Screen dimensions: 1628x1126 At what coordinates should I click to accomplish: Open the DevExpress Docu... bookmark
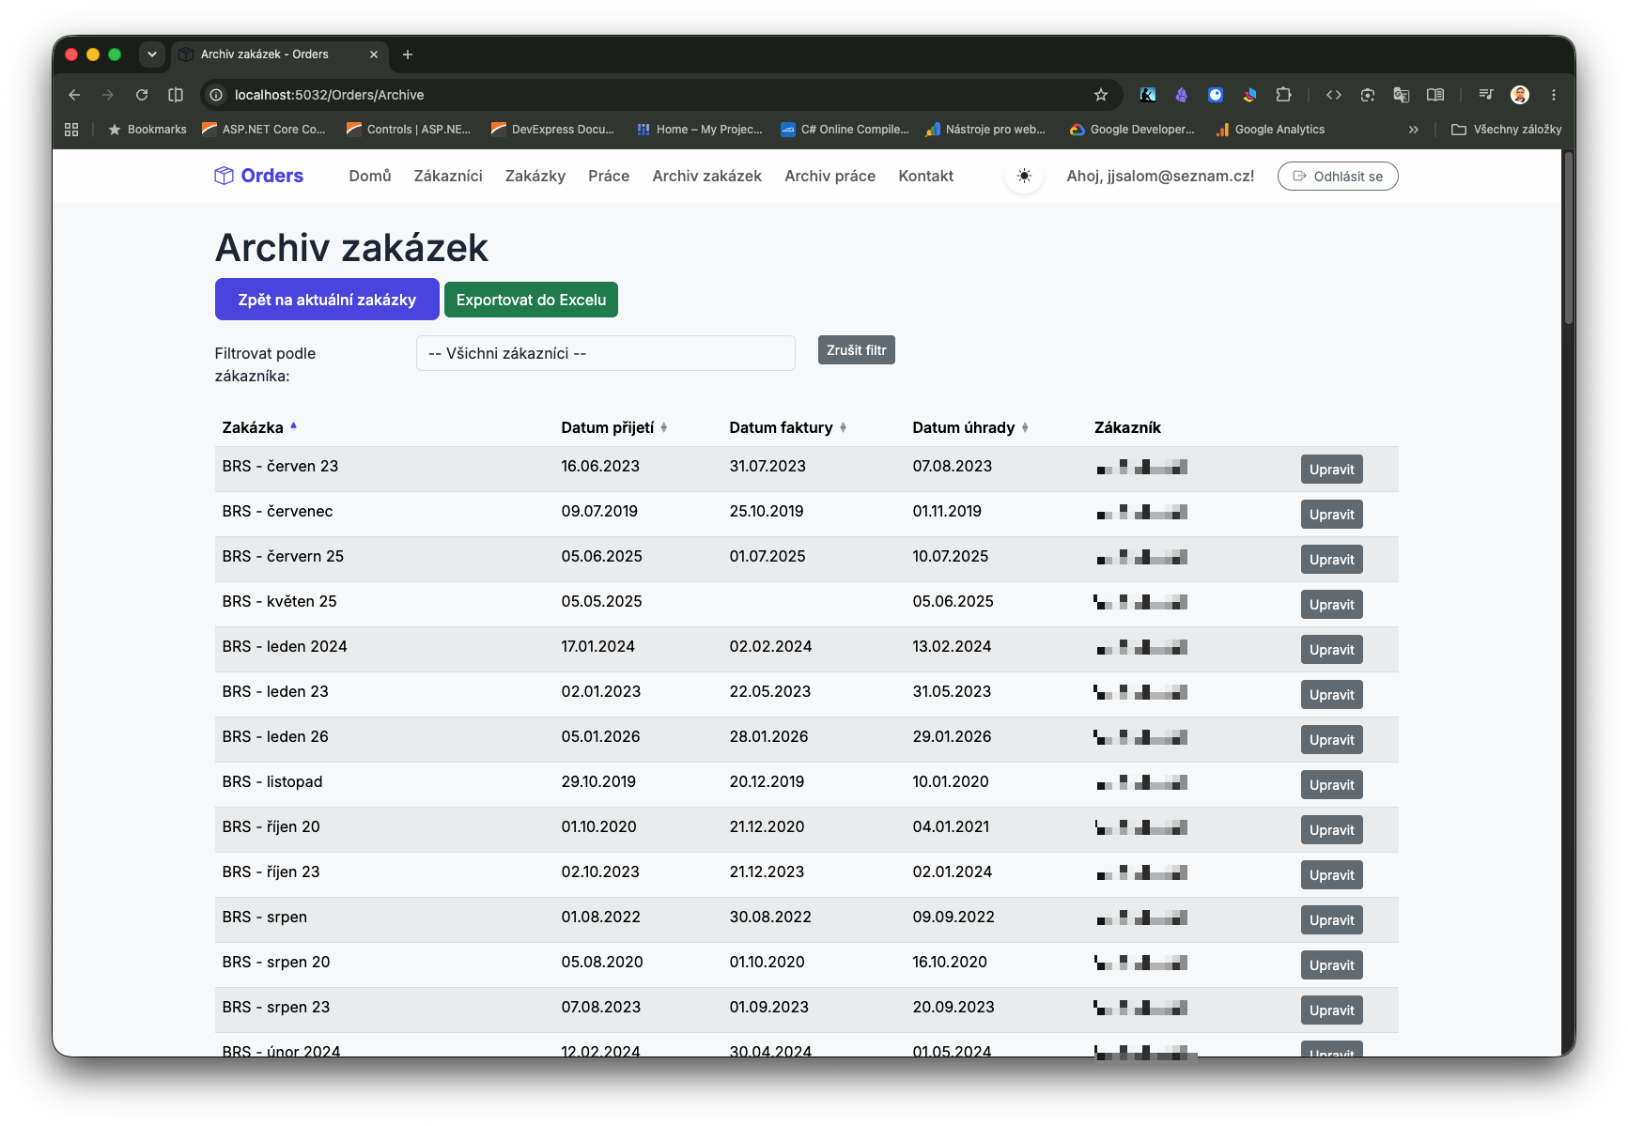552,130
